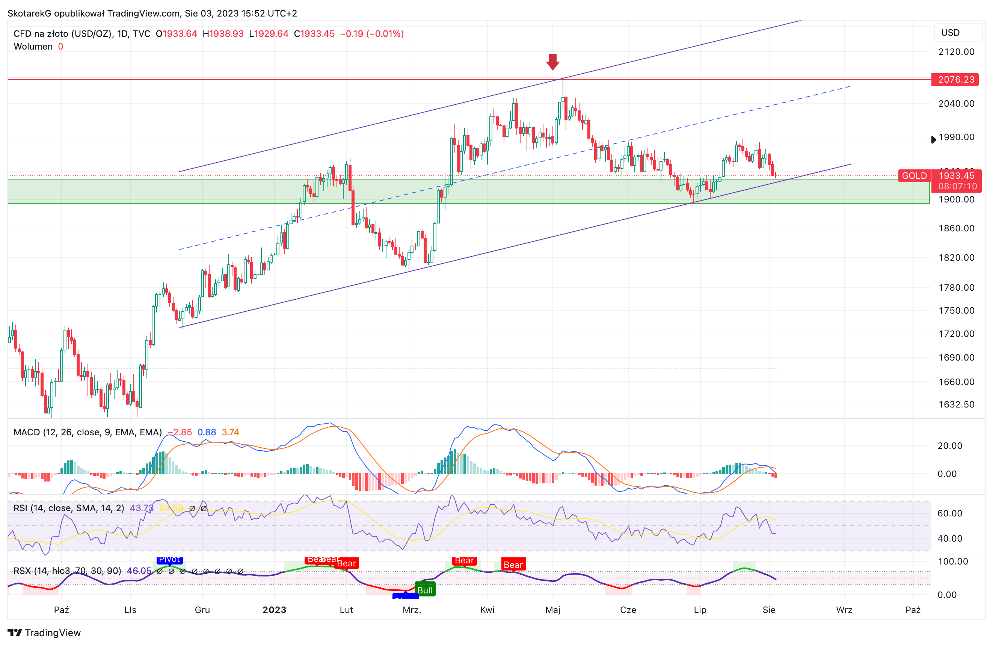Screen dimensions: 993x646
Task: Click the Wrz label on time axis
Action: 844,610
